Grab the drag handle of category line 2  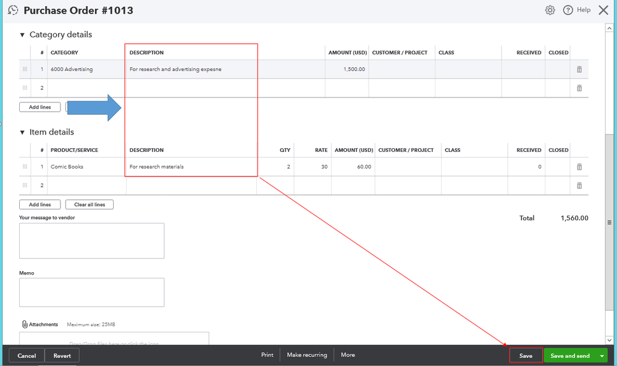pos(25,88)
